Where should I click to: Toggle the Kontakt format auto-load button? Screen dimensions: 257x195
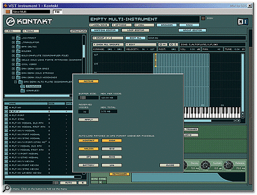(x=88, y=141)
